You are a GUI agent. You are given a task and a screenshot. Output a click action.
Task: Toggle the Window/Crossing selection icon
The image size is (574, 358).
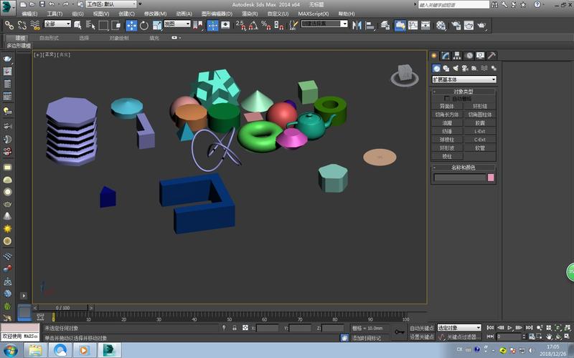[116, 25]
